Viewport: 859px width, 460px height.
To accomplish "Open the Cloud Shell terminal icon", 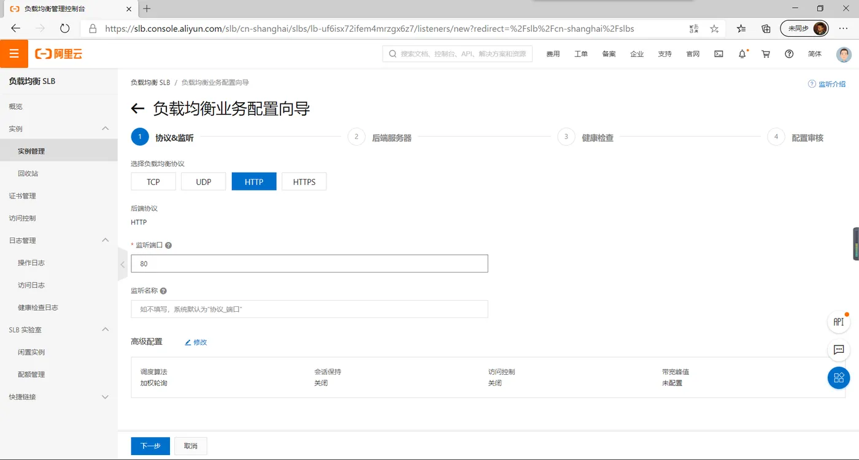I will click(x=718, y=54).
